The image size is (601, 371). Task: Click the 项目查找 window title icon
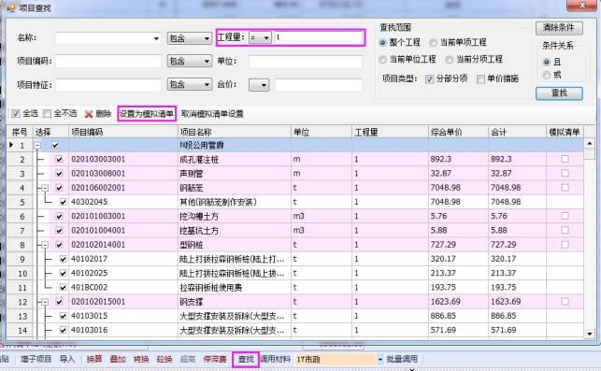point(10,8)
